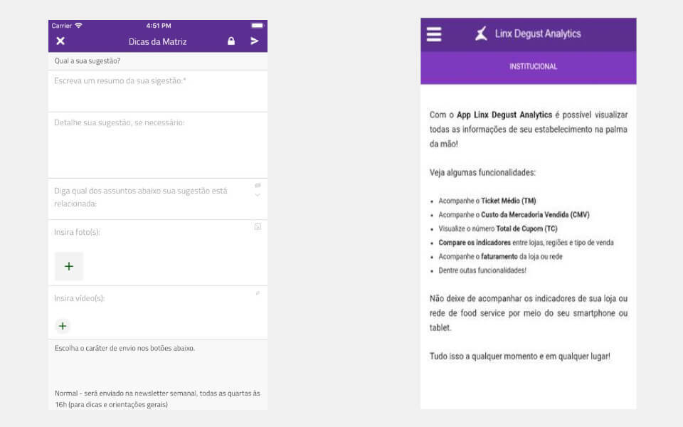Tap the 'Dicas da Matriz' title
The height and width of the screenshot is (427, 683).
pyautogui.click(x=158, y=41)
